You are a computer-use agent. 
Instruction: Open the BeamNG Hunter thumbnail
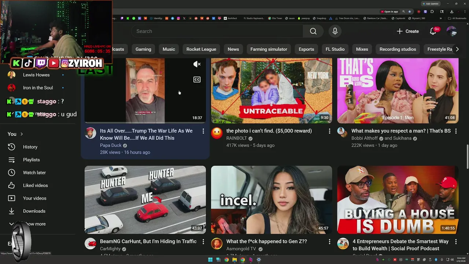(x=145, y=200)
